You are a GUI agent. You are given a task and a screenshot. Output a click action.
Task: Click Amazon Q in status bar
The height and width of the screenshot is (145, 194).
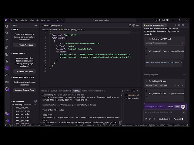pyautogui.click(x=48, y=125)
